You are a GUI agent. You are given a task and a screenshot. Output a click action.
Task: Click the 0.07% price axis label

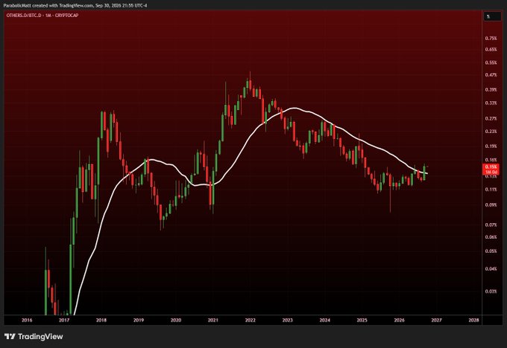coord(491,225)
